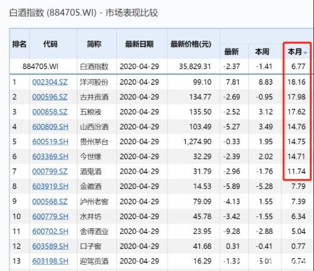Open stock code 603369.SH link

point(50,156)
